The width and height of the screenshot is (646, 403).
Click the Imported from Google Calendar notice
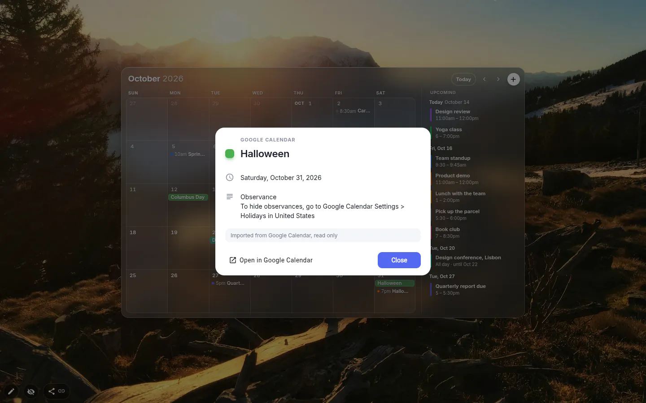tap(323, 236)
